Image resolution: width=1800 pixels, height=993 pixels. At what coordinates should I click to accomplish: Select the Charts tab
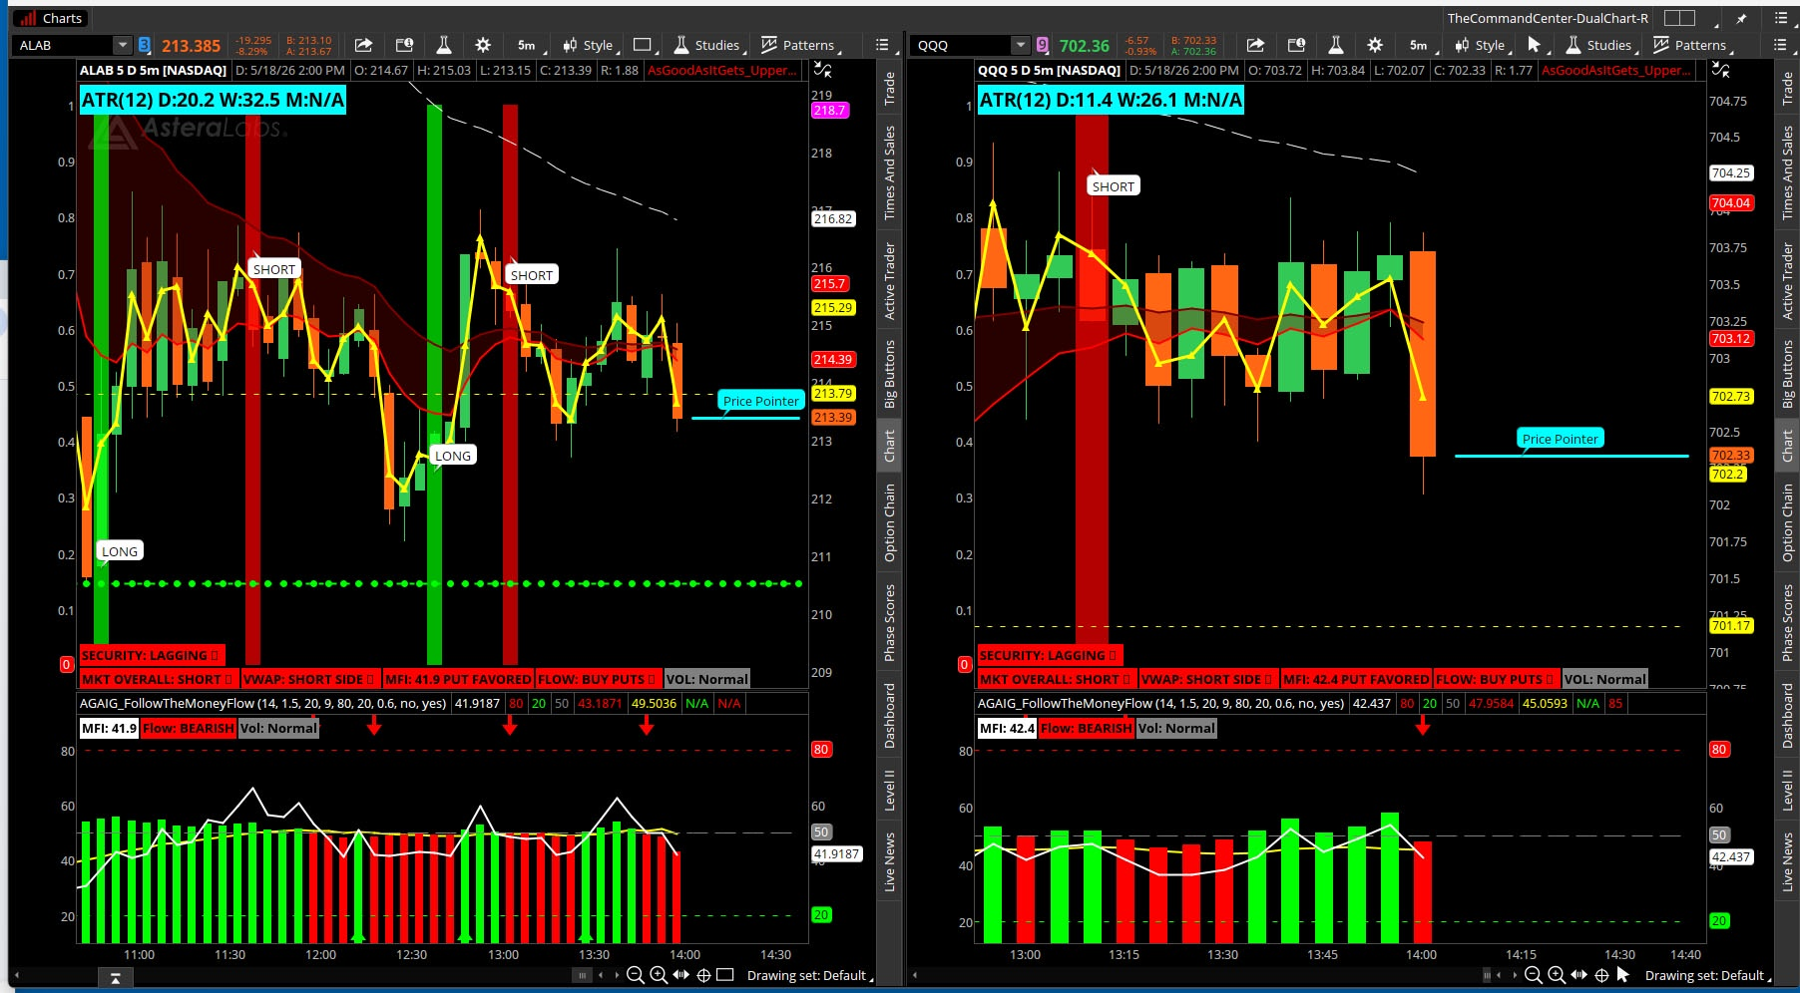click(51, 18)
